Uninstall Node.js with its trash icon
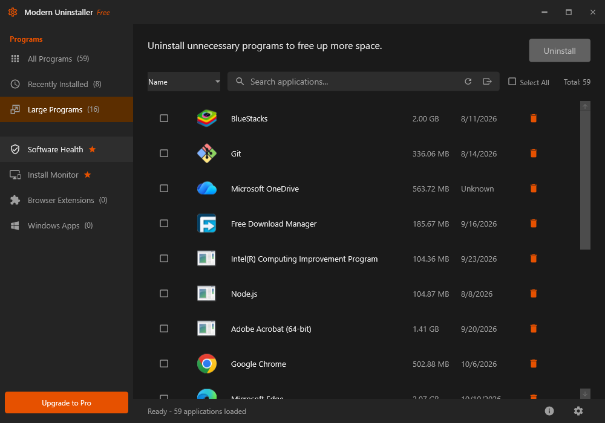Screen dimensions: 605x423 534,294
